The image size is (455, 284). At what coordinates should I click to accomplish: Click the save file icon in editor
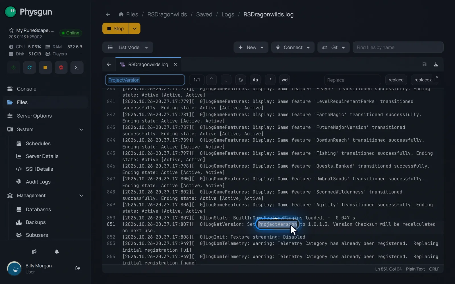point(424,64)
